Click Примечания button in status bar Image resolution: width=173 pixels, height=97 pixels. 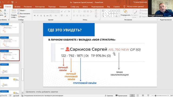click(121, 96)
